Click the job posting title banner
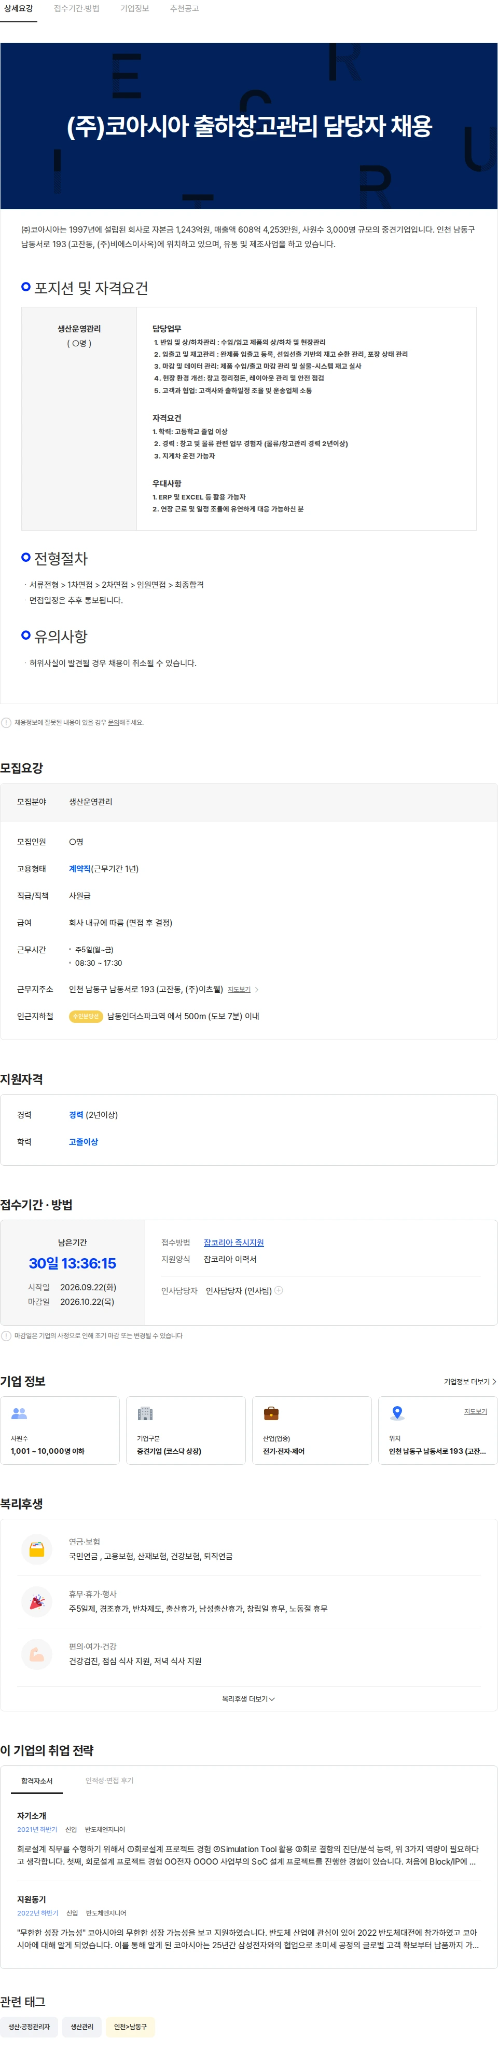Screen dimensions: 498x2051 point(249,126)
